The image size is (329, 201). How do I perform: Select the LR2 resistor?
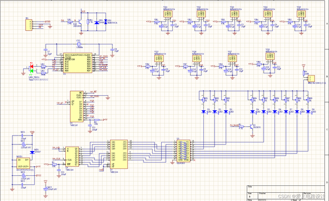pyautogui.click(x=43, y=66)
